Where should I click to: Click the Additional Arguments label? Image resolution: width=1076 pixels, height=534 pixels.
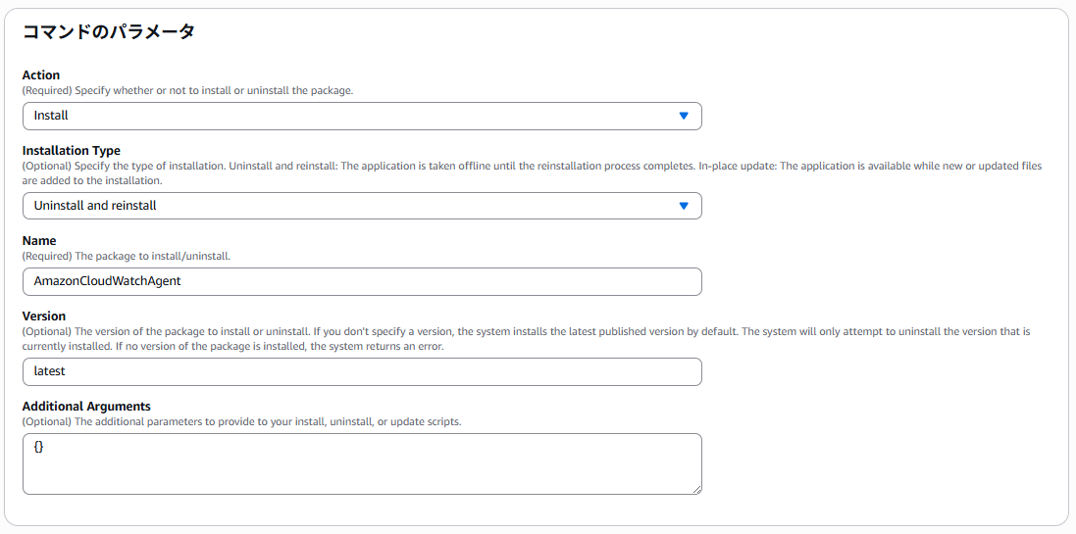pos(86,407)
